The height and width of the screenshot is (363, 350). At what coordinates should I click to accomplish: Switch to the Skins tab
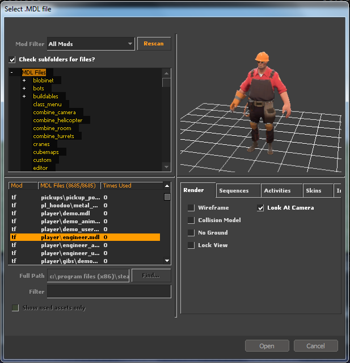point(318,191)
